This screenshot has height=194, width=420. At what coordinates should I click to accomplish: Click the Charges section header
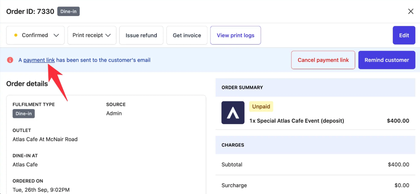[x=233, y=145]
